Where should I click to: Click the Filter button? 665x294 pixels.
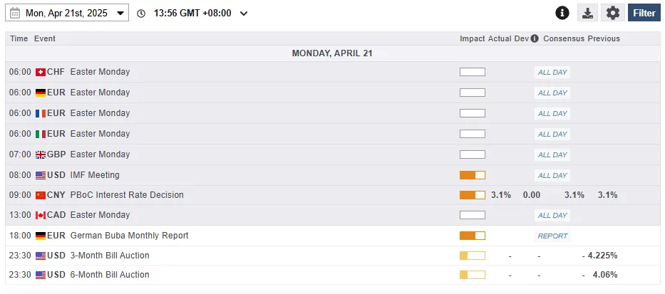click(644, 13)
